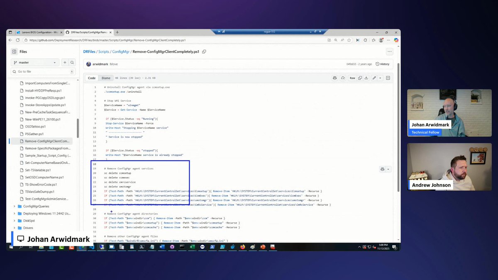This screenshot has width=498, height=280.
Task: Copy raw file contents icon
Action: click(x=360, y=78)
